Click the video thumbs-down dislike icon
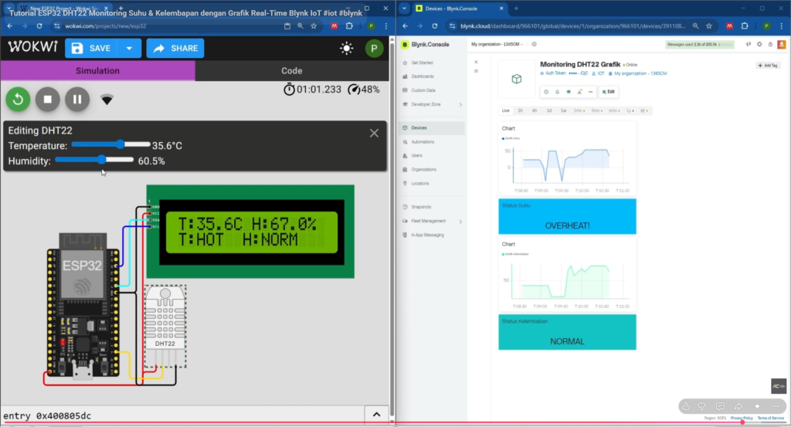This screenshot has height=427, width=791. click(701, 406)
